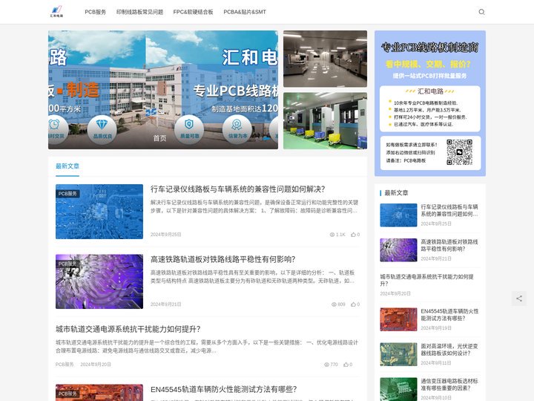Select the 最新文章 tab
The image size is (534, 401).
tap(67, 166)
